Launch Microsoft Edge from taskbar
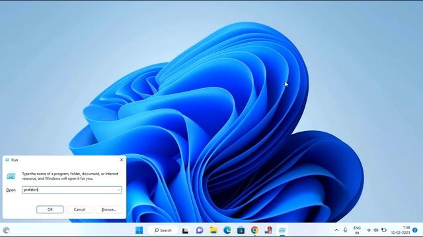 (227, 230)
